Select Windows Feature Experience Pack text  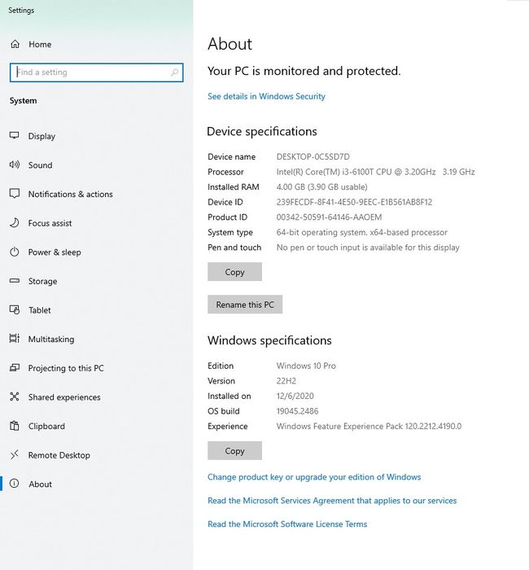pos(369,426)
